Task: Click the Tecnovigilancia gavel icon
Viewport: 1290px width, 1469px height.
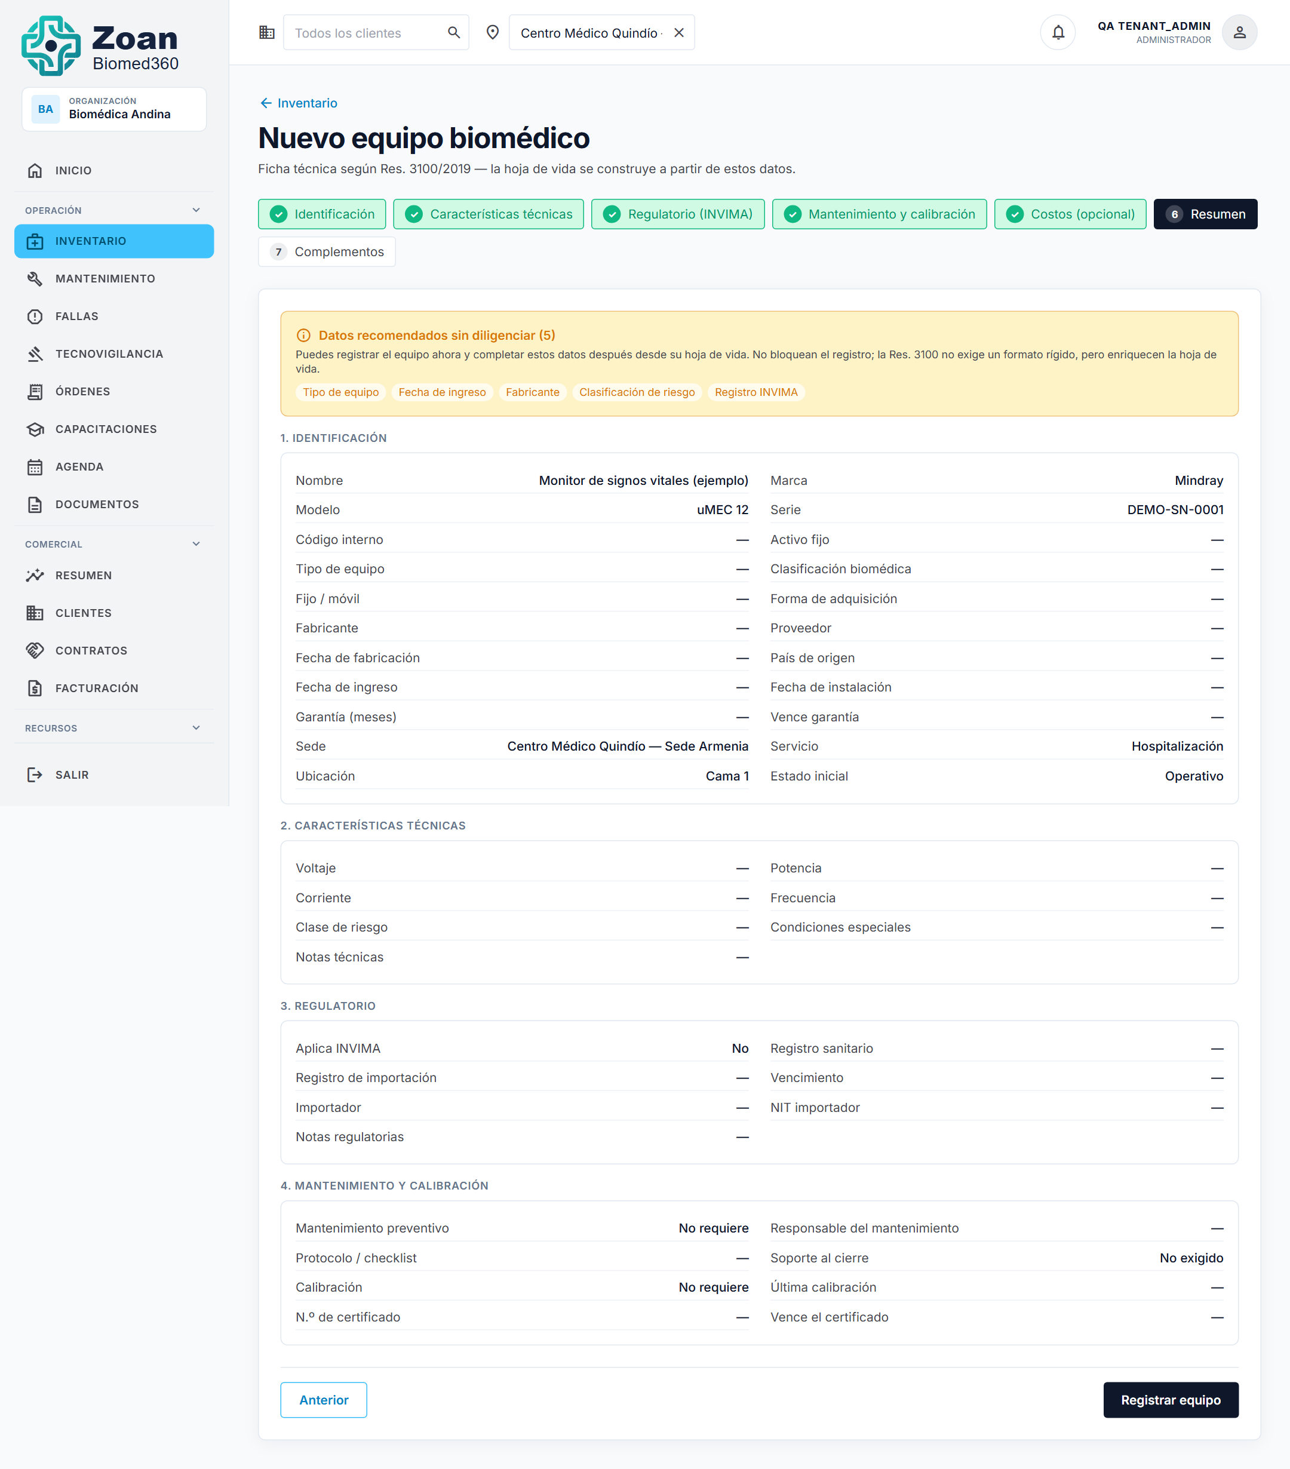Action: click(x=35, y=354)
